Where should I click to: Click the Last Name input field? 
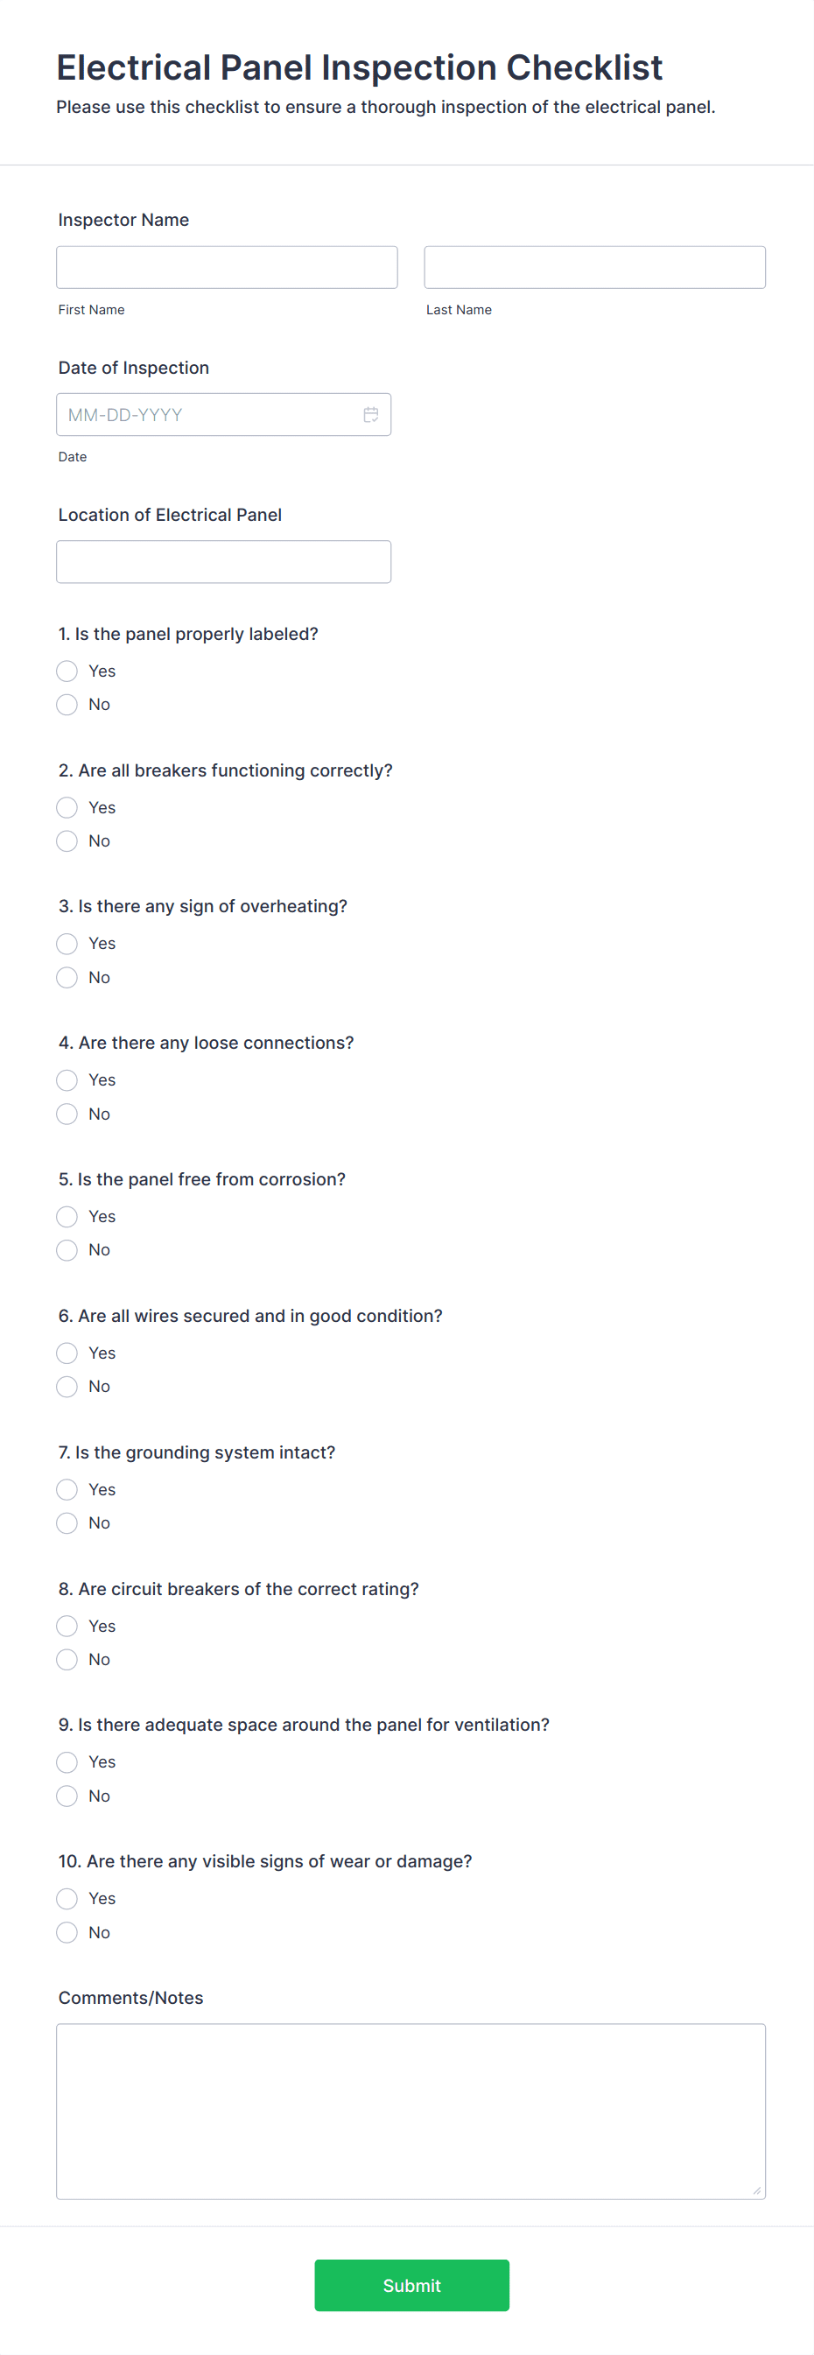pos(593,266)
